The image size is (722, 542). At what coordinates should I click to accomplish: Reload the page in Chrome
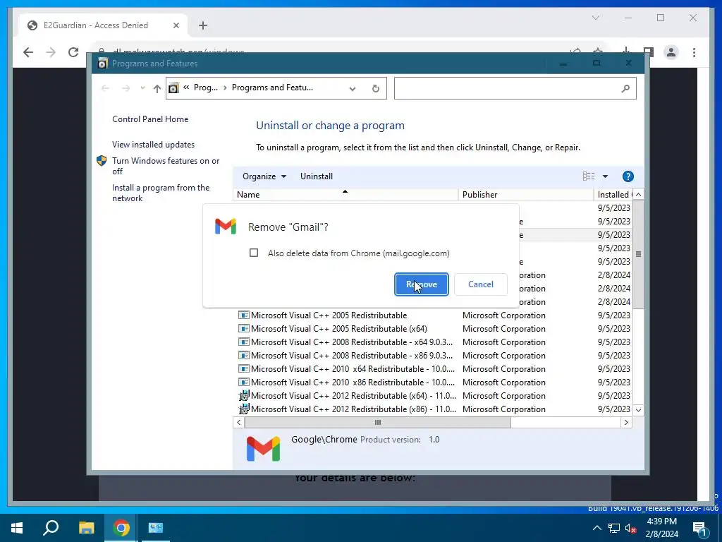[x=73, y=52]
